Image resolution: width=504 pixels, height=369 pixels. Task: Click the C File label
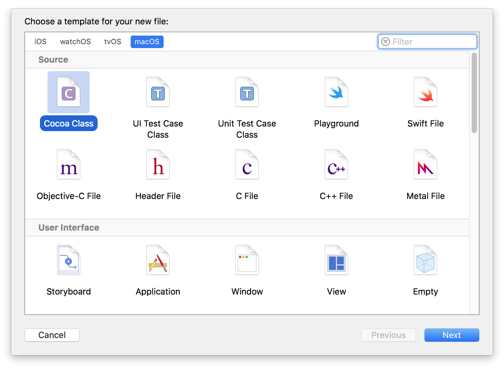[x=247, y=196]
